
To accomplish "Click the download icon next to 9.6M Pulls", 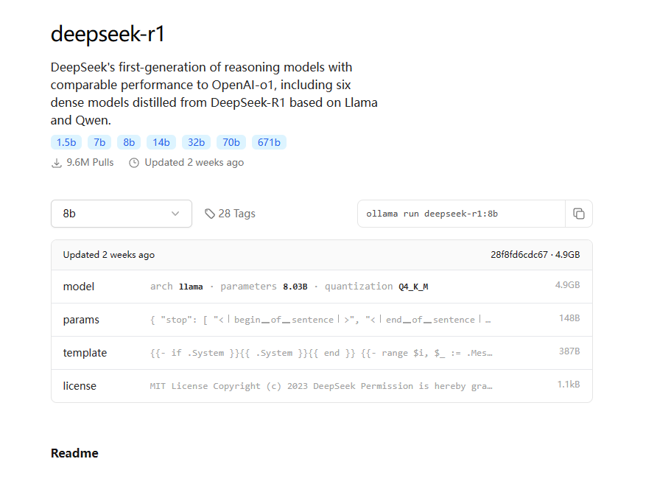I will click(x=56, y=163).
